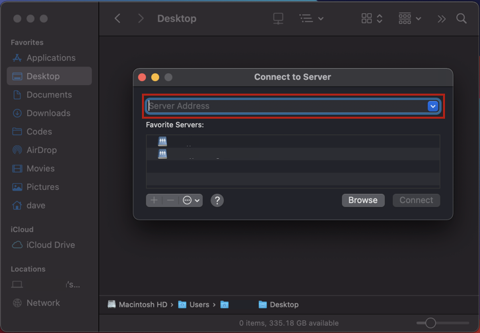Click the Downloads arrow-circle icon
Screen dimensions: 480x333
point(17,113)
